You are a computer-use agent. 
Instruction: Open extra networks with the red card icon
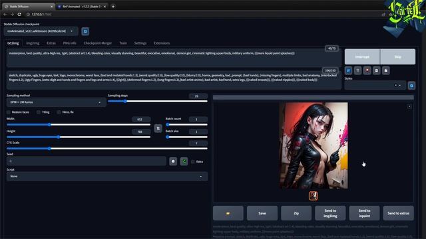click(x=367, y=71)
